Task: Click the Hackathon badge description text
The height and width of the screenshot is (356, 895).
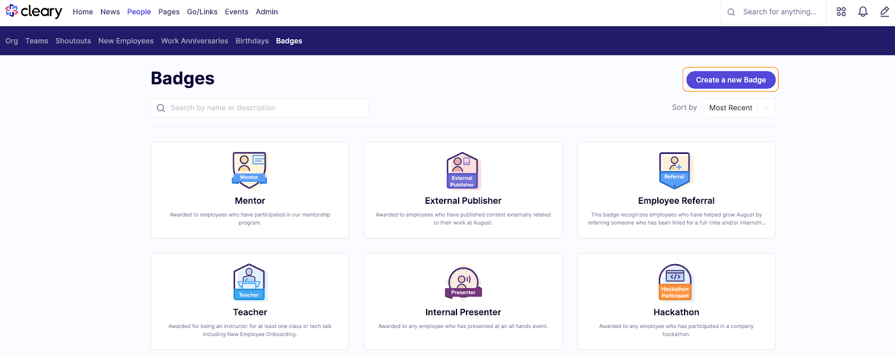Action: (x=676, y=330)
